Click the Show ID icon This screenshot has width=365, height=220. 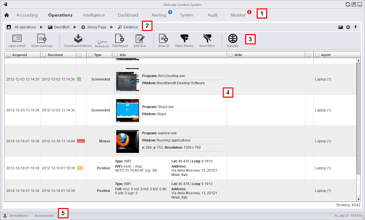(163, 38)
